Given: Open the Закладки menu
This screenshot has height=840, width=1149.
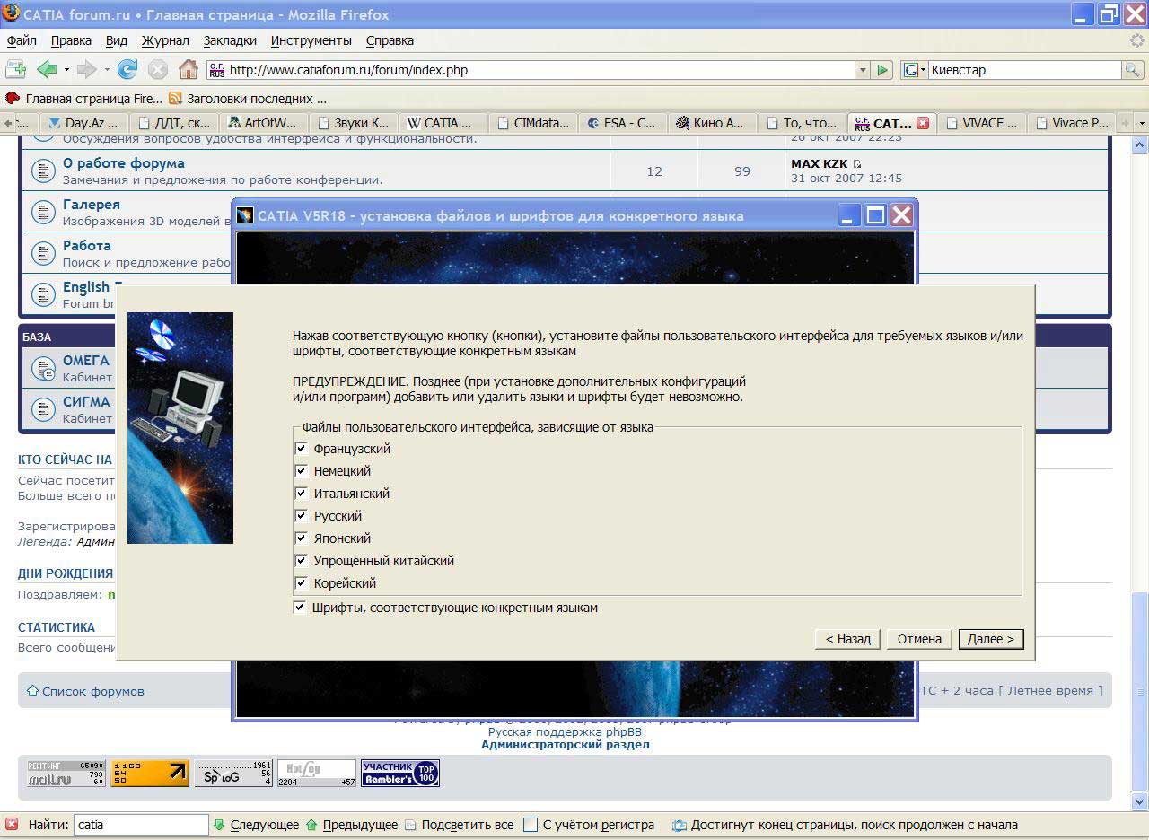Looking at the screenshot, I should [x=230, y=40].
